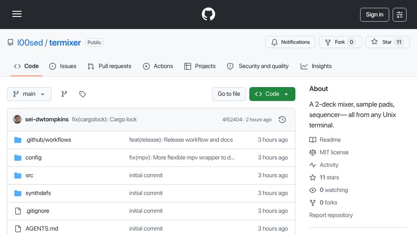Open the .gitignore file
The height and width of the screenshot is (234, 417).
(x=37, y=211)
